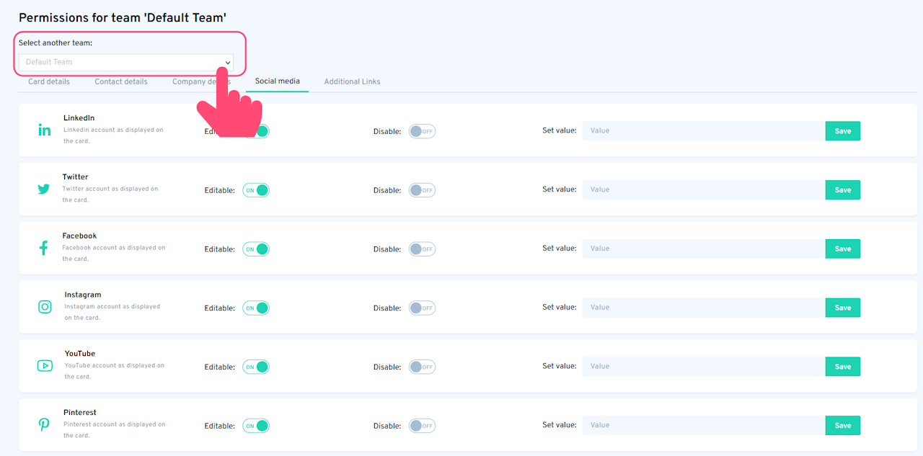Save the LinkedIn set value
This screenshot has width=923, height=456.
point(843,131)
